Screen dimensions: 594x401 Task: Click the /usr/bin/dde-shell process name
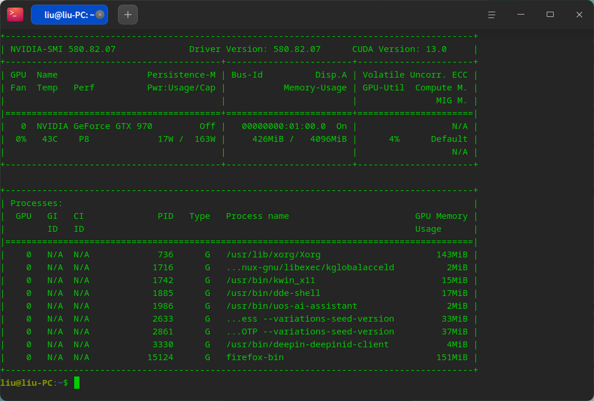(x=273, y=293)
